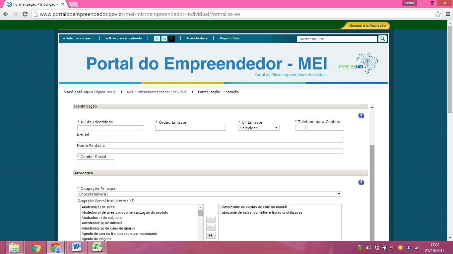
Task: Click the Nº da Identidade input field
Action: coord(111,128)
